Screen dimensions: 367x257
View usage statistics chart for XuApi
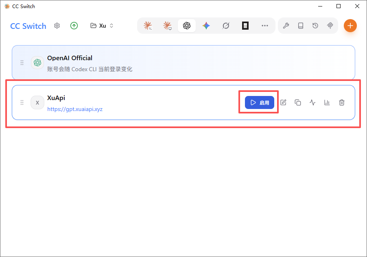pyautogui.click(x=327, y=102)
